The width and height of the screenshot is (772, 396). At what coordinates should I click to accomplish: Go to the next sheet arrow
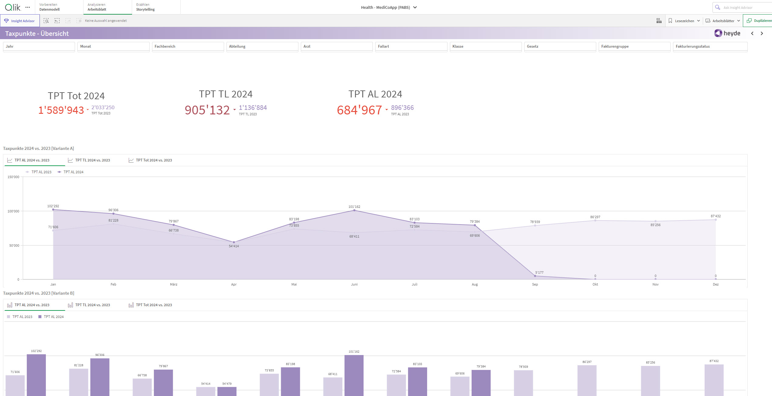click(x=762, y=33)
